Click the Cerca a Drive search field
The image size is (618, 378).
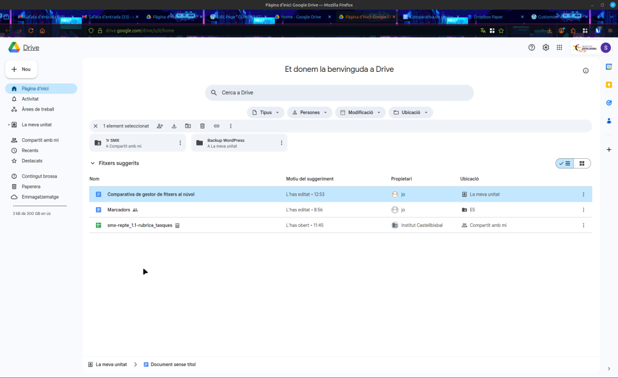[339, 92]
